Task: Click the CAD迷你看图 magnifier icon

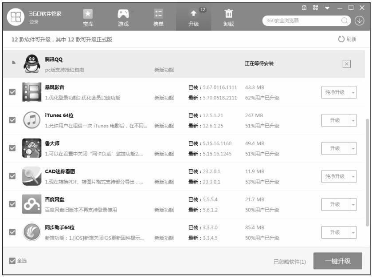Action: (31, 176)
